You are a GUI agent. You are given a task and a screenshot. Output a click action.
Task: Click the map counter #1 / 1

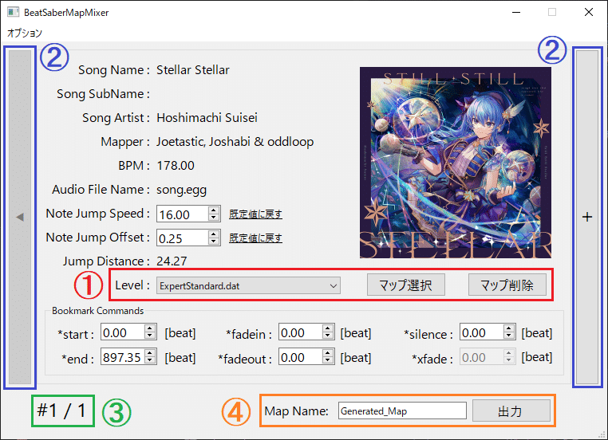61,411
